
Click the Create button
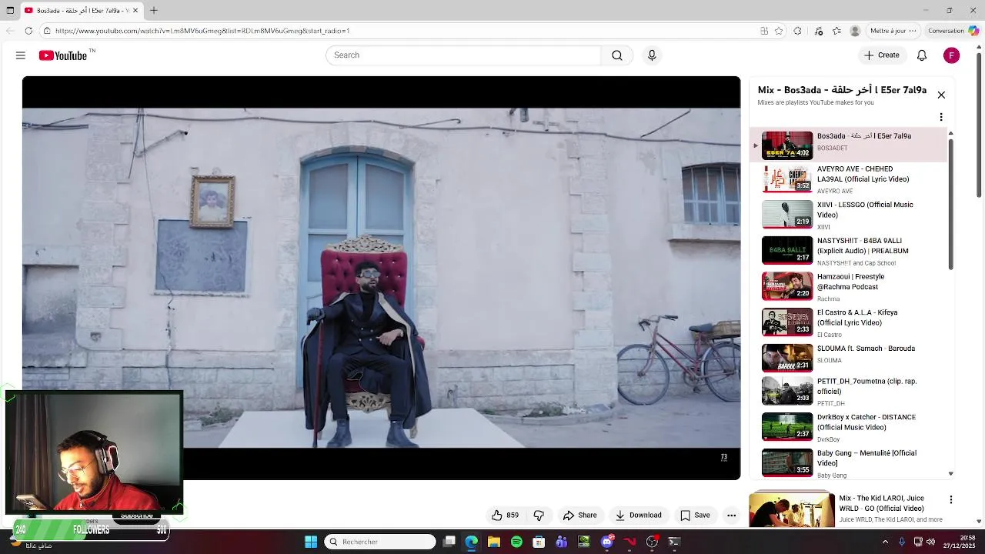882,55
